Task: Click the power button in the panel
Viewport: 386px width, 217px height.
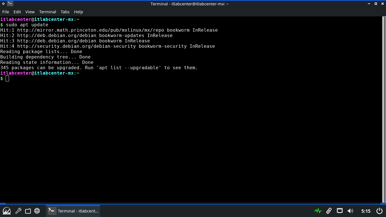Action: pyautogui.click(x=380, y=211)
